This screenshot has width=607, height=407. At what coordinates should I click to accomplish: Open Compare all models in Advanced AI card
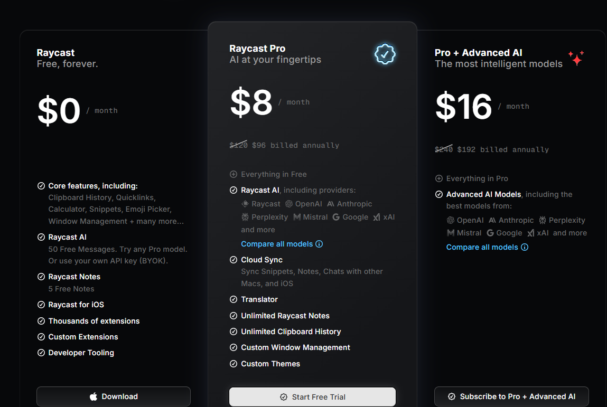pos(482,247)
